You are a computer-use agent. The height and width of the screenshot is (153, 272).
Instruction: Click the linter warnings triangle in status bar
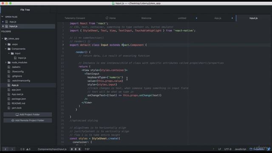[28, 149]
